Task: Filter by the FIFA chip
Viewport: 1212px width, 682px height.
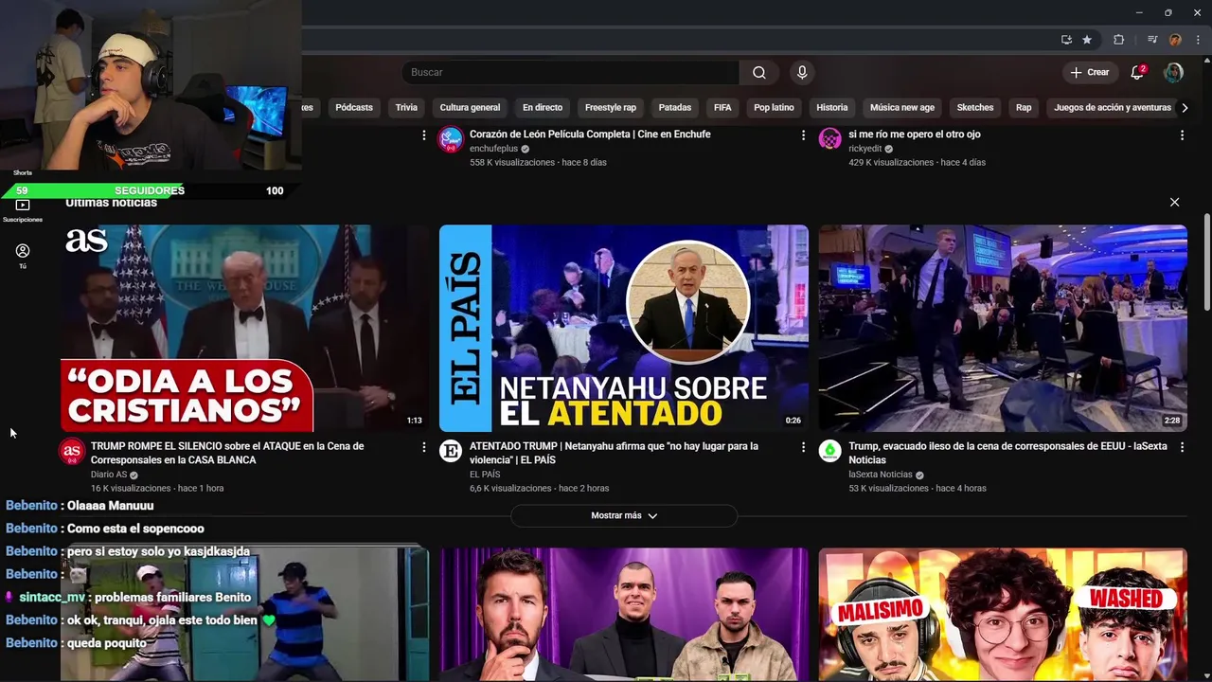Action: pyautogui.click(x=722, y=107)
